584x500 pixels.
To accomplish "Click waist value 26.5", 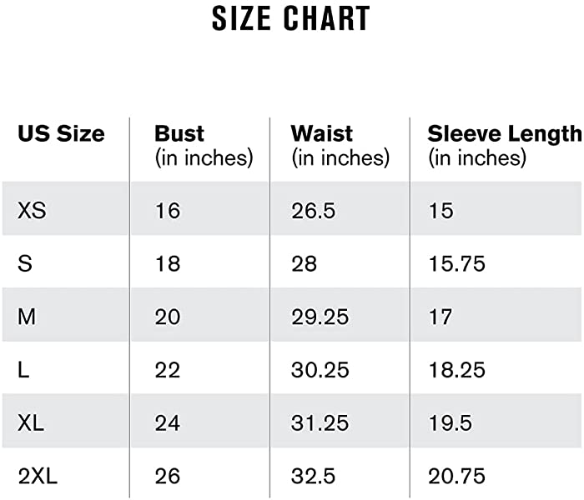I will pyautogui.click(x=313, y=210).
